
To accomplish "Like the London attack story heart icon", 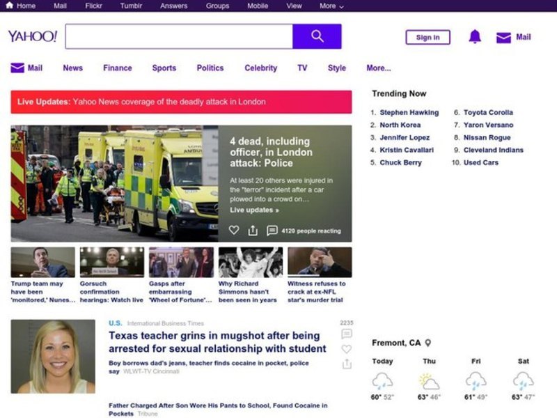I will pyautogui.click(x=234, y=231).
